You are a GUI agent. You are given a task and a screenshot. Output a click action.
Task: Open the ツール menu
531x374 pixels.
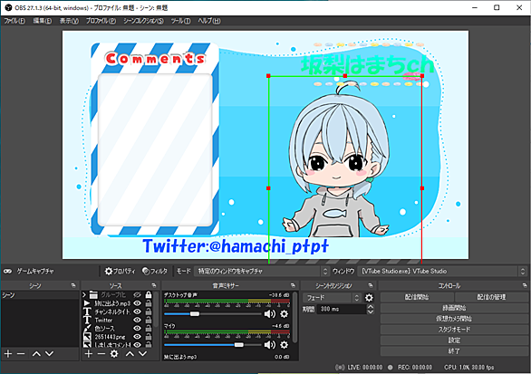(180, 21)
